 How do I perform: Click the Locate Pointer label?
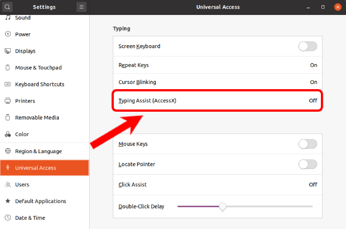click(x=137, y=164)
